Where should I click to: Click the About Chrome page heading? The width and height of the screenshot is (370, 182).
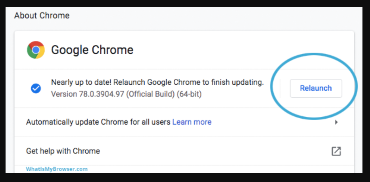point(42,15)
